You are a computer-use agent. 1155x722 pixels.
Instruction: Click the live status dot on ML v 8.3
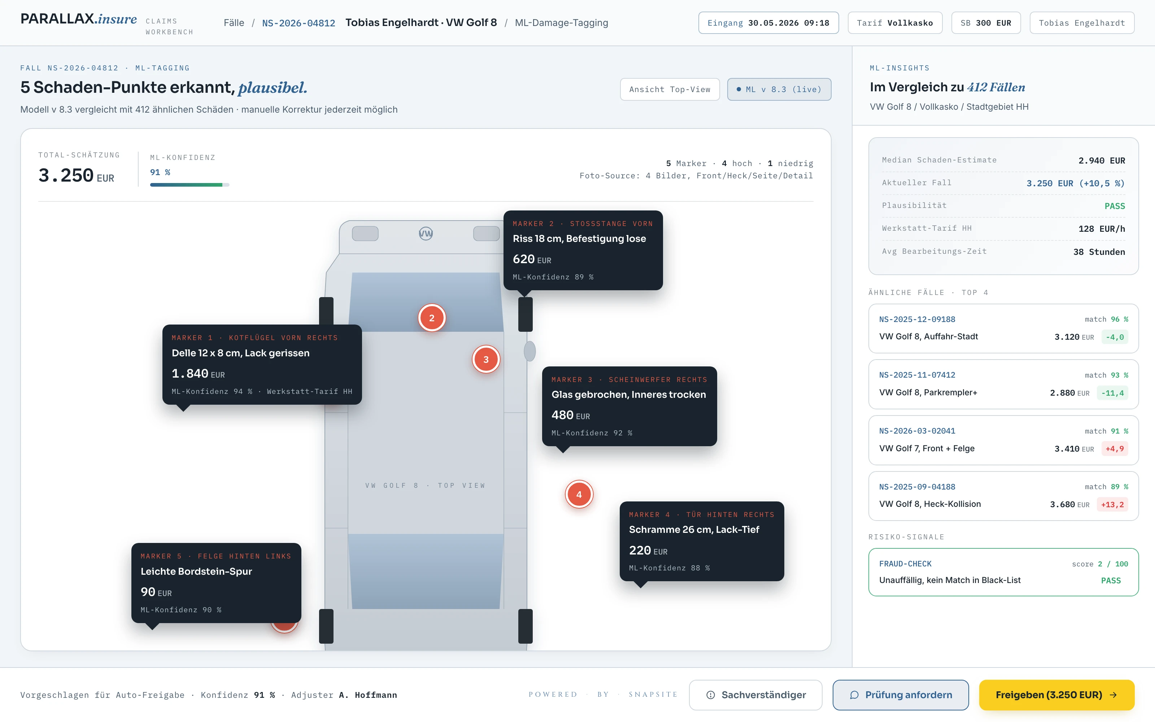739,89
